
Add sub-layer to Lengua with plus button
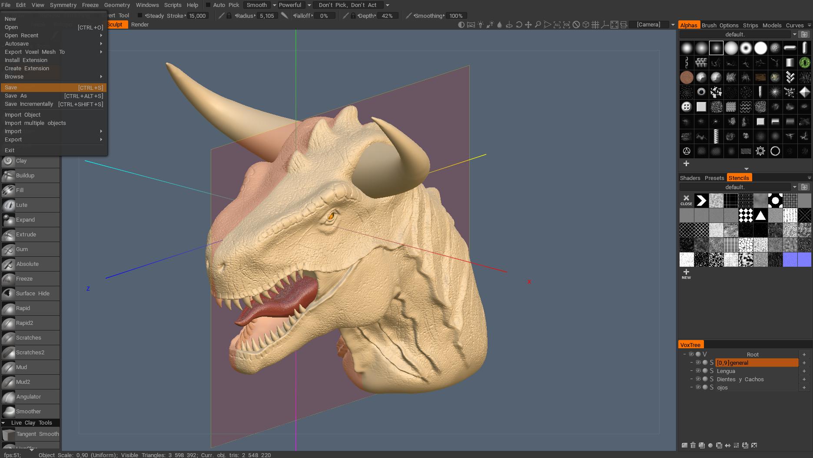804,371
